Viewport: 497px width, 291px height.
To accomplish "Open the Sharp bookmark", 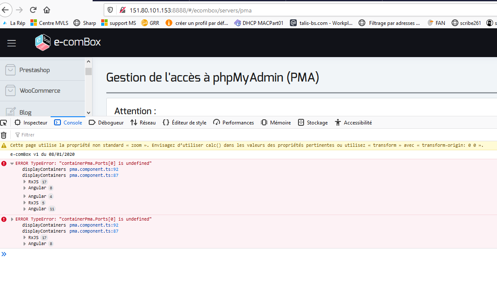I will (x=84, y=23).
